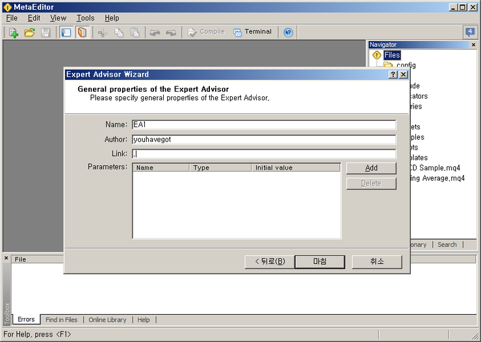
Task: Click the File column header in Toolbox
Action: pyautogui.click(x=38, y=259)
